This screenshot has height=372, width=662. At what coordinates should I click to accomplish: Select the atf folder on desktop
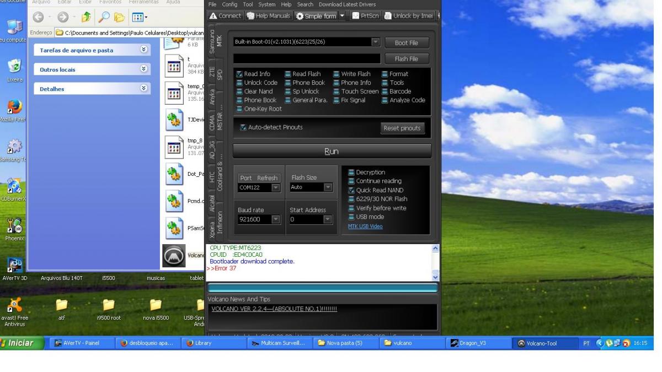coord(62,304)
